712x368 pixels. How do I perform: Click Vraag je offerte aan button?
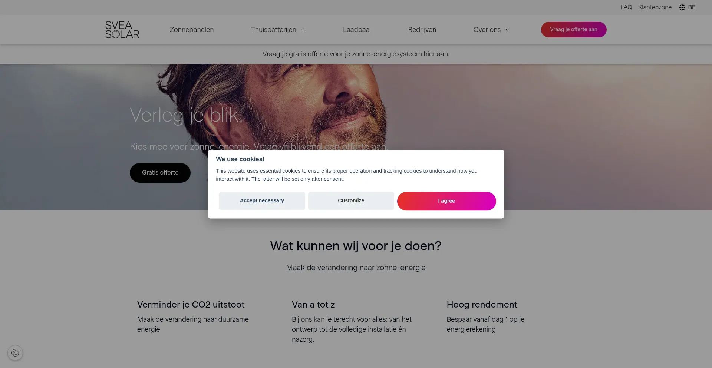click(x=574, y=30)
